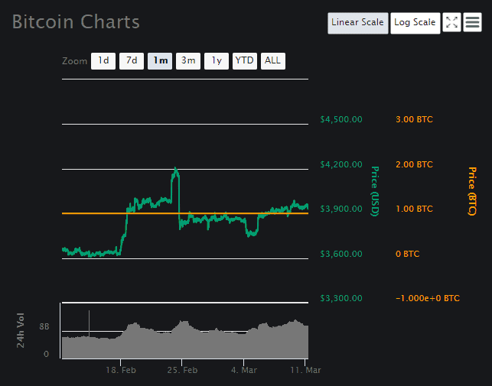Viewport: 492px width, 386px height.
Task: Click the orange BTC price line
Action: (x=185, y=213)
